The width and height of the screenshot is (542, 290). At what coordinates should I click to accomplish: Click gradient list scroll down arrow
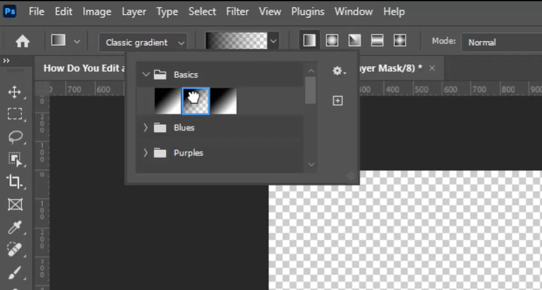coord(311,165)
